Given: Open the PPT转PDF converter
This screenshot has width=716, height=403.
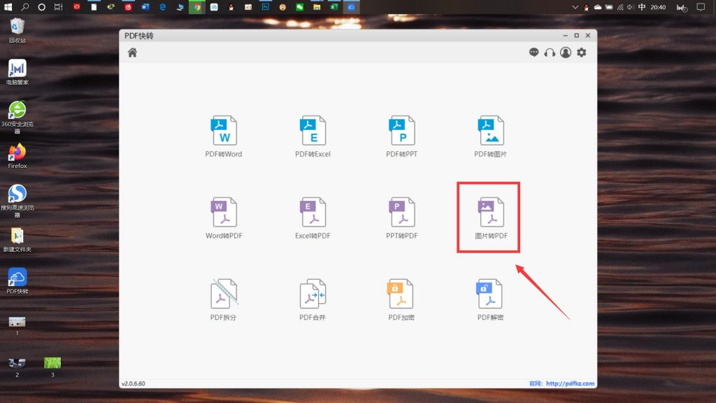Looking at the screenshot, I should click(x=401, y=218).
